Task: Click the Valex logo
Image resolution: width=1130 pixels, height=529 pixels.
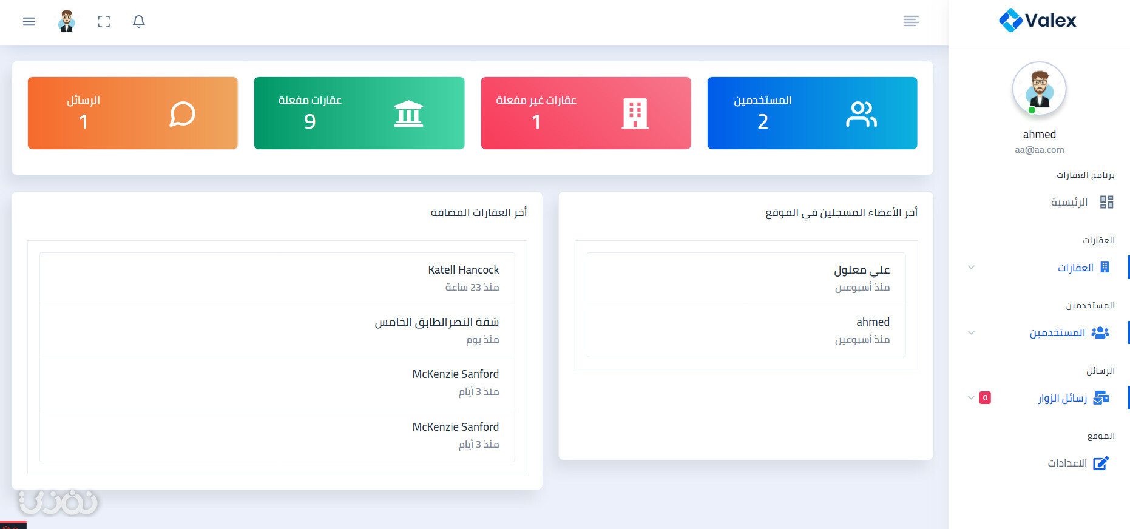Action: click(1038, 21)
